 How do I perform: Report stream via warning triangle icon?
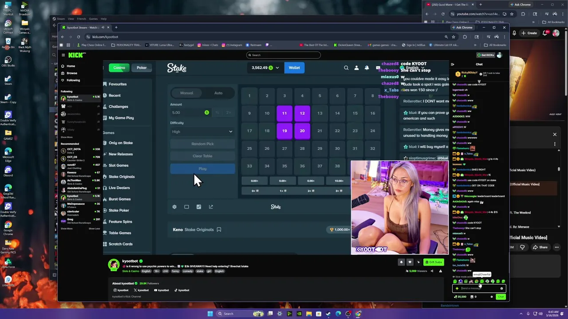click(x=440, y=271)
